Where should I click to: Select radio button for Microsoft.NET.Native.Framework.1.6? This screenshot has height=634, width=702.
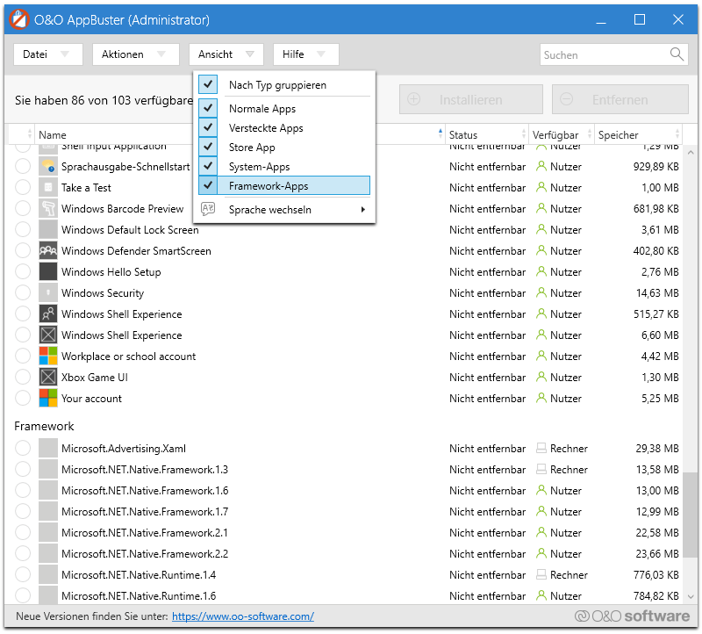[23, 490]
